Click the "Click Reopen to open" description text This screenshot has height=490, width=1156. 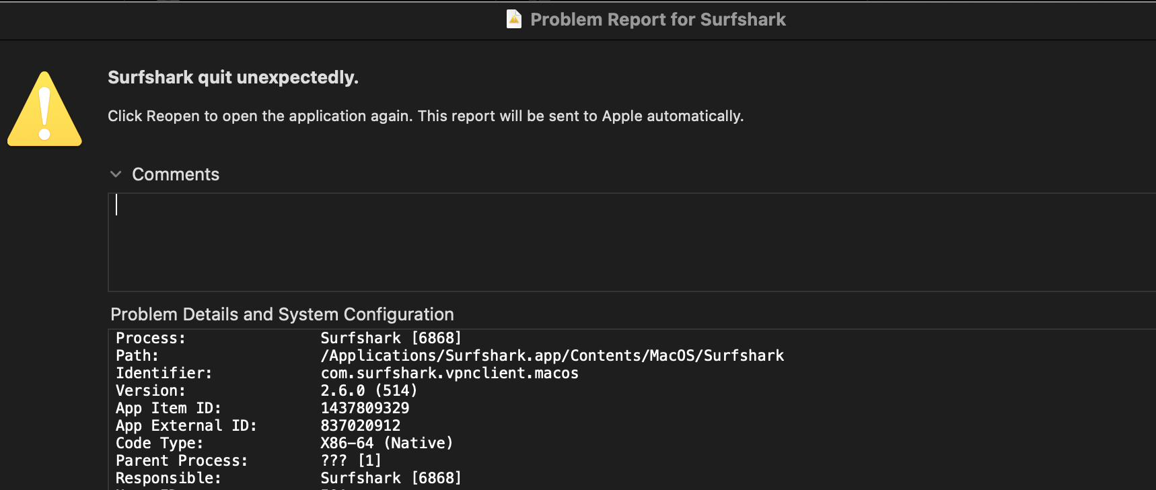pyautogui.click(x=425, y=116)
